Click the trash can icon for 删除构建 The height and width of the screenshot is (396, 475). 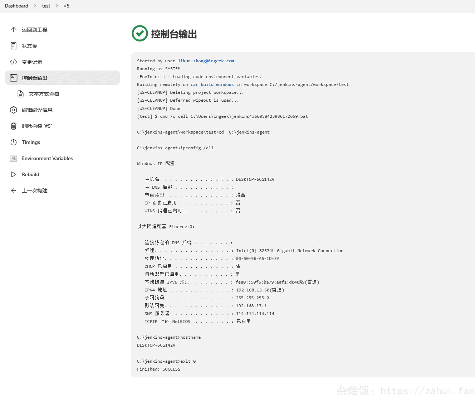(14, 126)
